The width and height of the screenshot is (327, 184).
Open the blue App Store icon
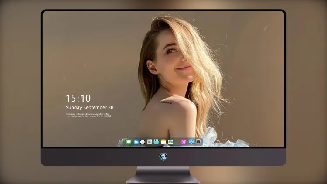pos(191,142)
